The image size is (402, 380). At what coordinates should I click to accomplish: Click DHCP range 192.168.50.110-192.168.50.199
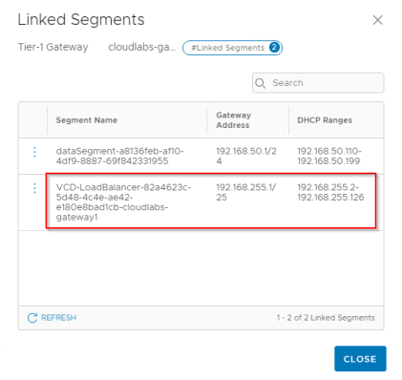tap(329, 156)
